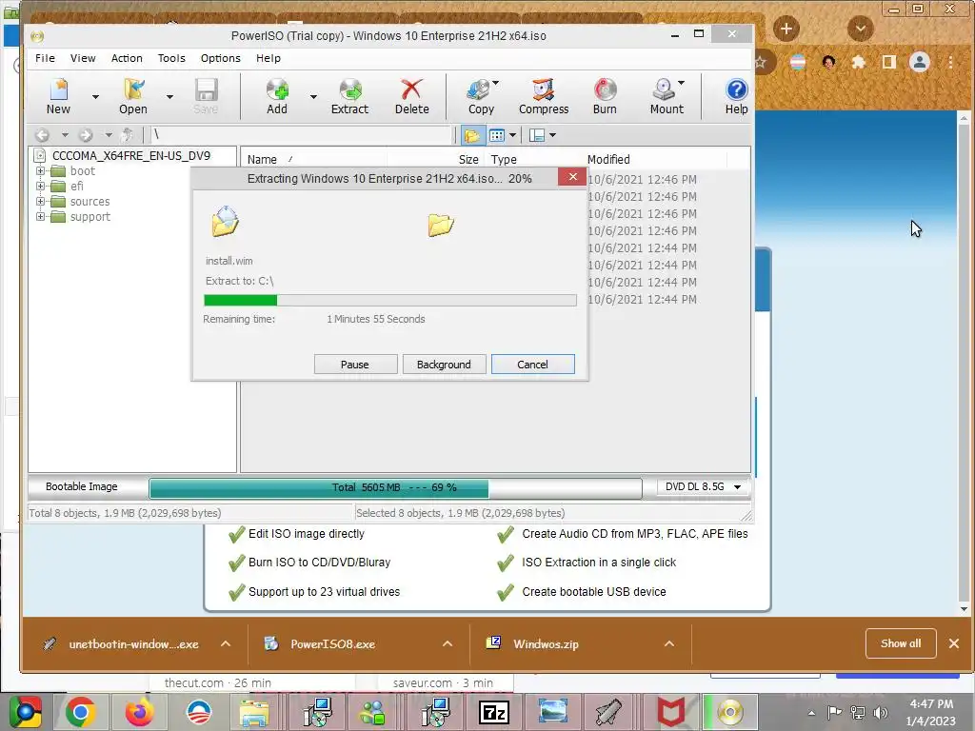975x731 pixels.
Task: Toggle the folder tree view icon
Action: tap(472, 135)
